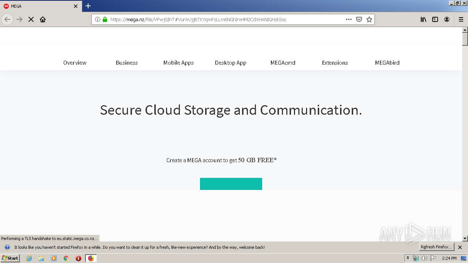Click the Pocket save icon
Image resolution: width=468 pixels, height=263 pixels.
click(359, 19)
